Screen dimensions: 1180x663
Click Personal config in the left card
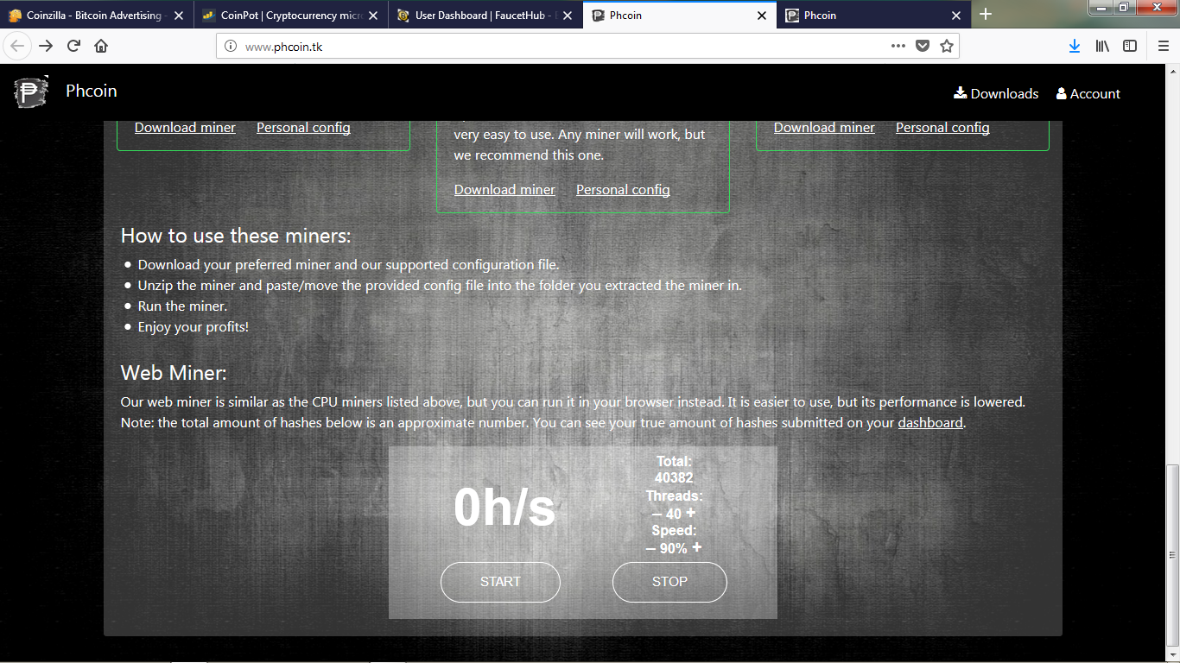coord(303,128)
